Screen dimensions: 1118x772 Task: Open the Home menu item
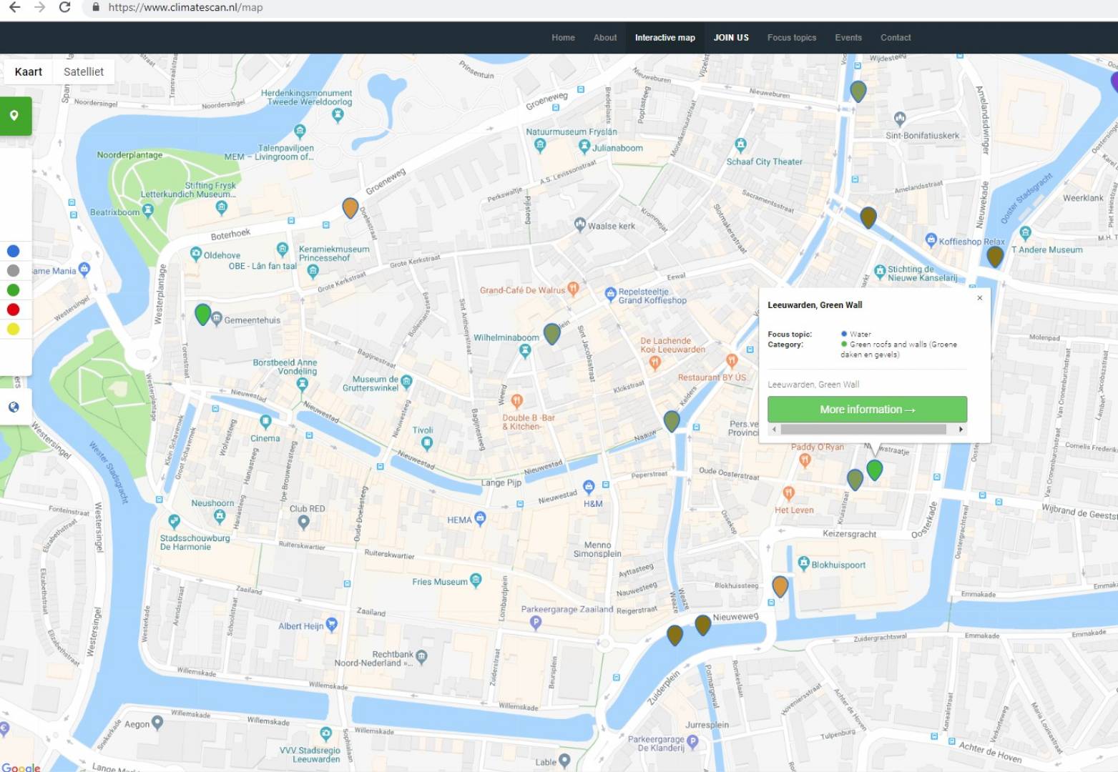point(563,38)
